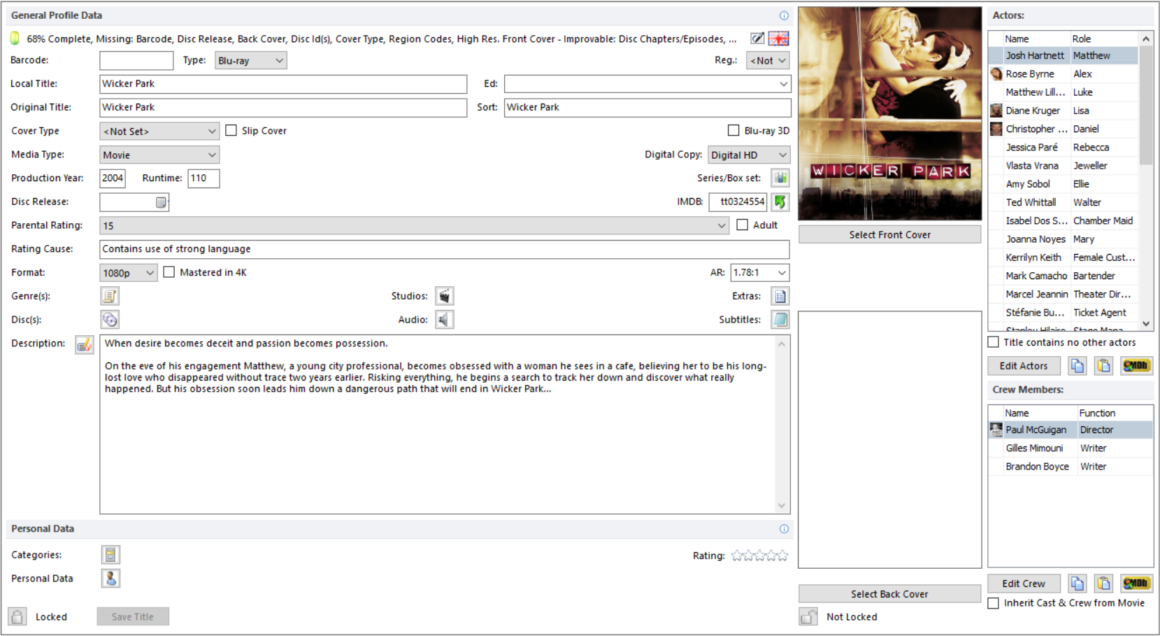Screen dimensions: 1160x636
Task: Open the Categories icon
Action: point(110,555)
